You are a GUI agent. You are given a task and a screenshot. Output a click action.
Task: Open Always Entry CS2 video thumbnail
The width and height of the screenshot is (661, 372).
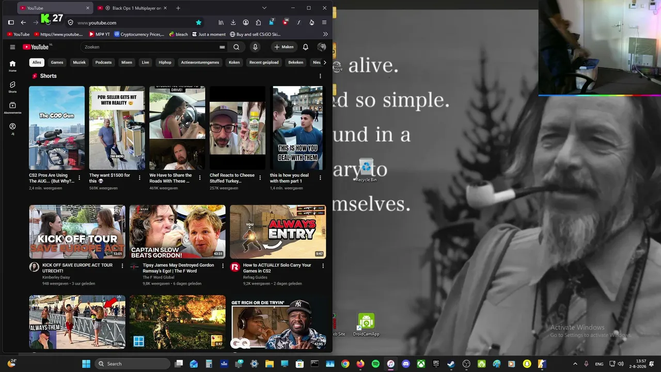(x=278, y=231)
